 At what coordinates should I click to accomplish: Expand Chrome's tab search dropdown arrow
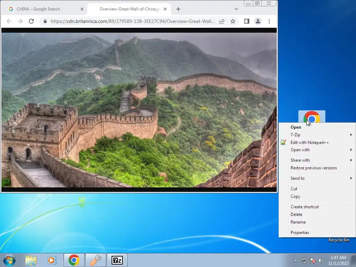(236, 9)
